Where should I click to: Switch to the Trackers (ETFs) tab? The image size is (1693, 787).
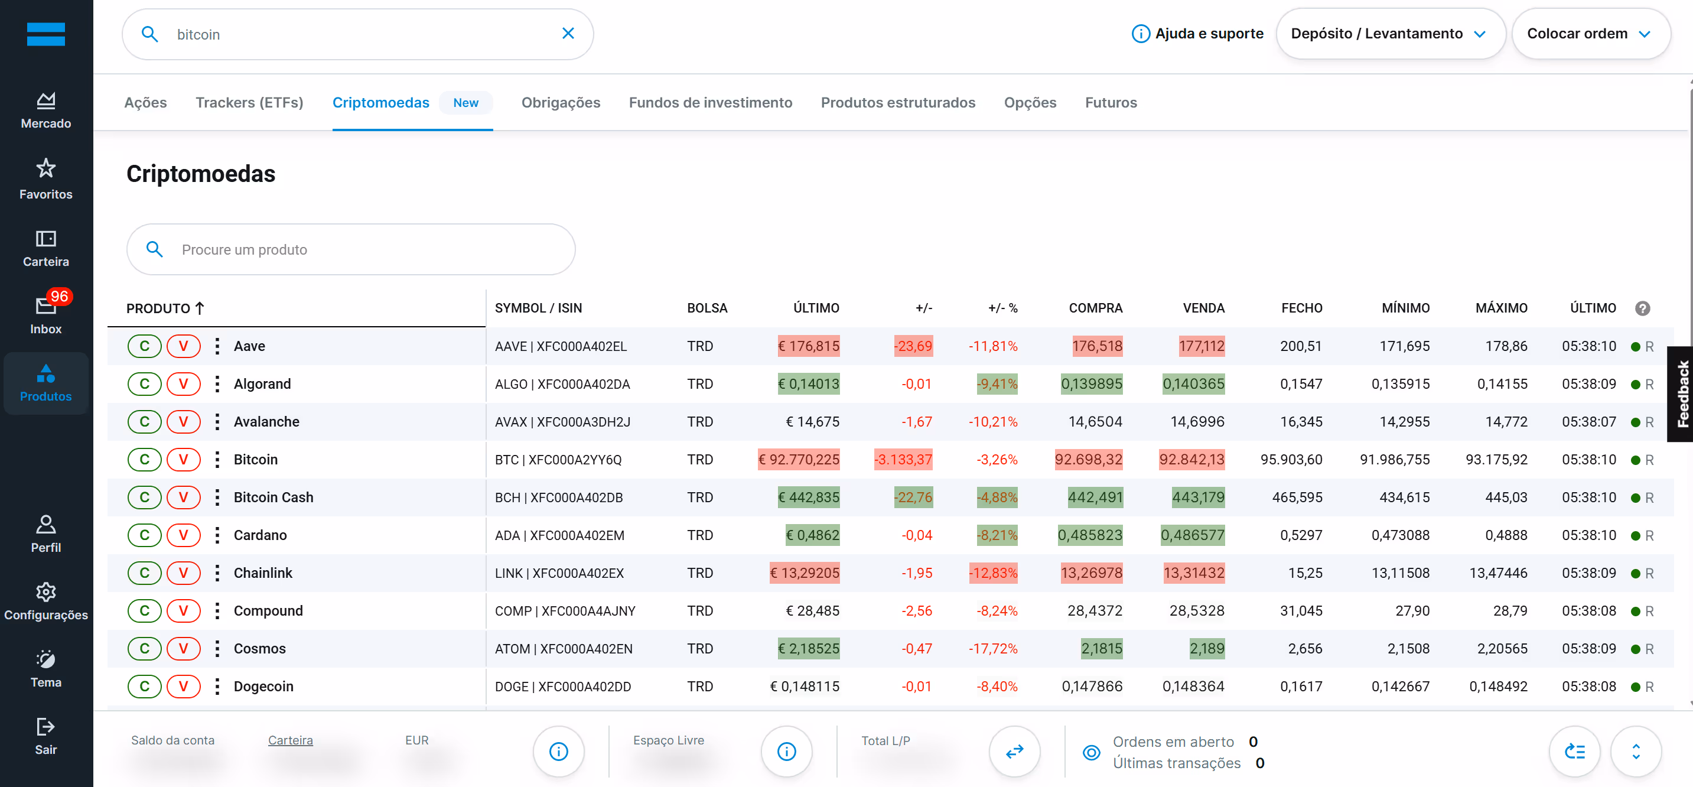(x=249, y=103)
